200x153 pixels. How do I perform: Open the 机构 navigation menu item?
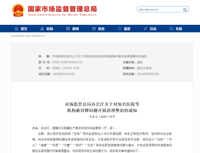click(50, 29)
